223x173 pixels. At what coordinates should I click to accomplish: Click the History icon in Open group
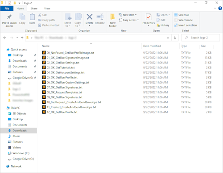(x=158, y=25)
